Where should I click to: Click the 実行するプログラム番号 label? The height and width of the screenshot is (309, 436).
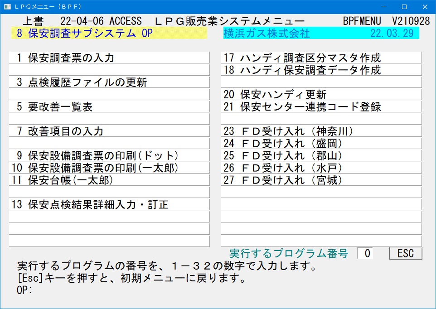coord(289,253)
